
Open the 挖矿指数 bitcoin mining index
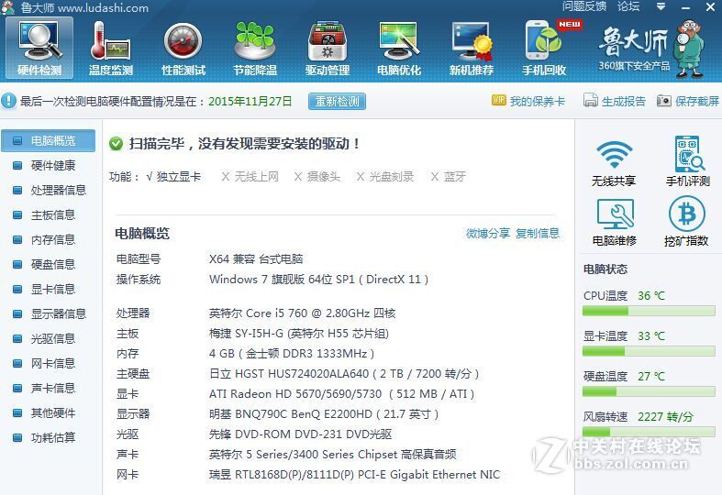tap(686, 221)
